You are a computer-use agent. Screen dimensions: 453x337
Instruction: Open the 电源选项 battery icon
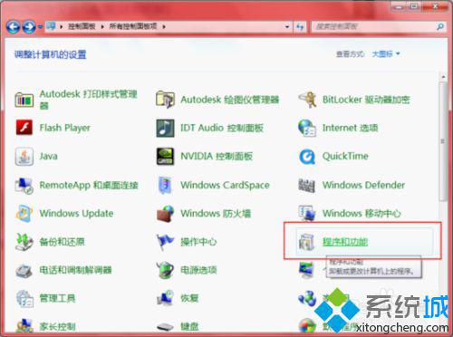click(x=165, y=270)
